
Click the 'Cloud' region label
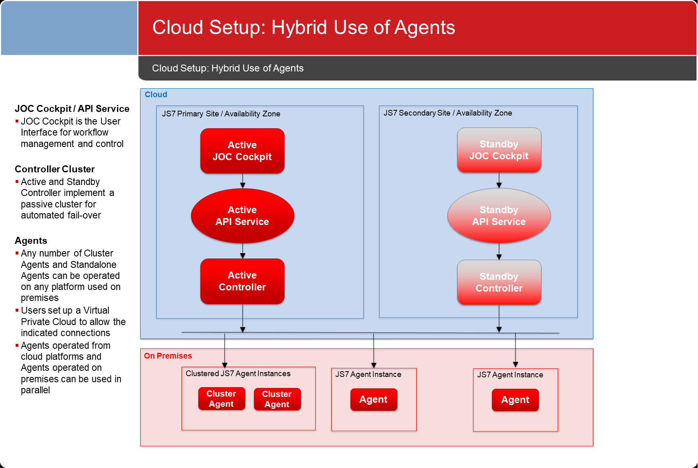pyautogui.click(x=156, y=94)
